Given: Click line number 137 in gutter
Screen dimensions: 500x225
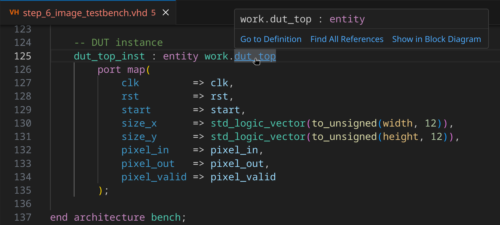Looking at the screenshot, I should (x=23, y=217).
